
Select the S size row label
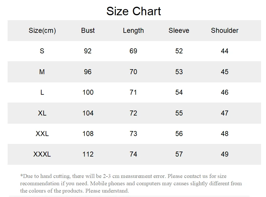pos(42,51)
